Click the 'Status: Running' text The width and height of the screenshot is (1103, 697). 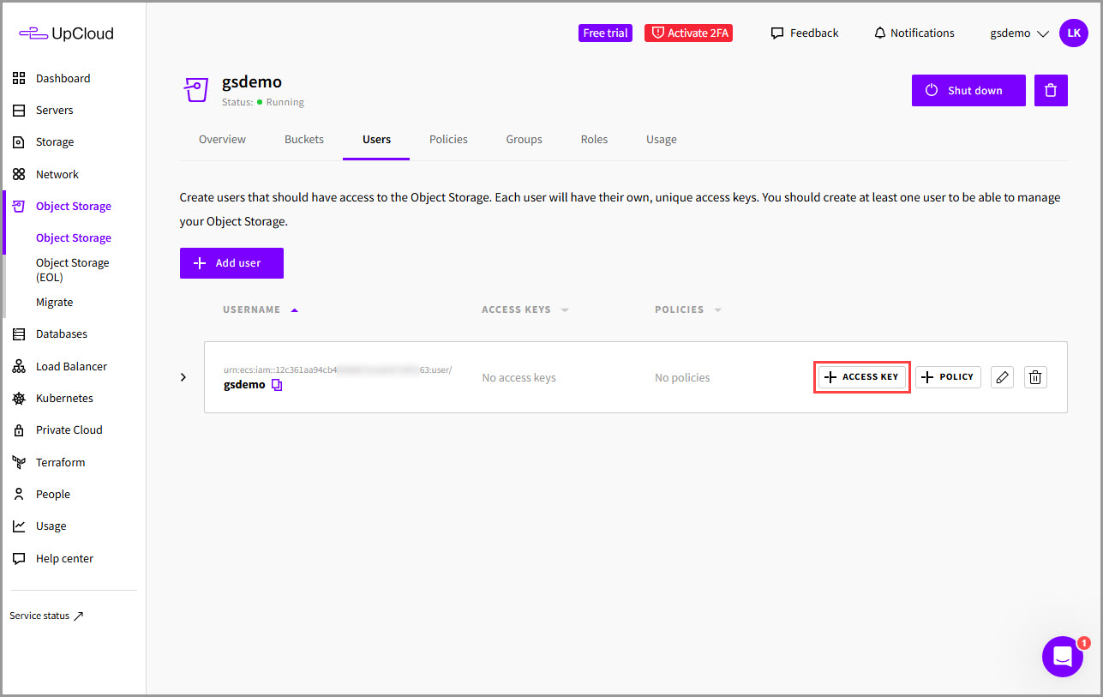pos(263,102)
